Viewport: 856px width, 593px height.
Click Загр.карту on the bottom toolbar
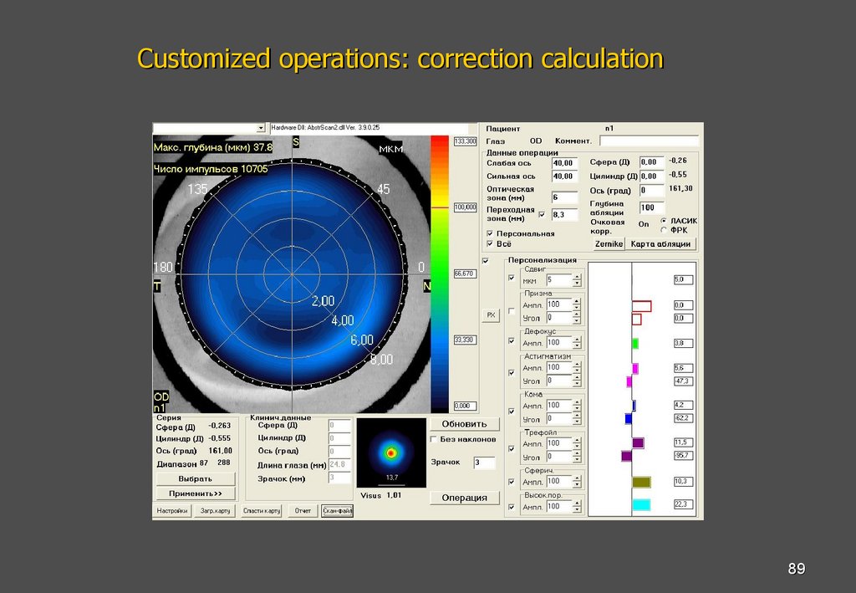pyautogui.click(x=215, y=511)
